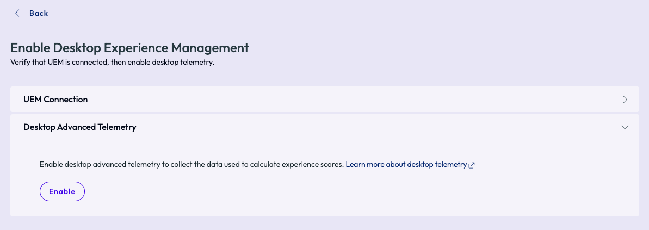Image resolution: width=649 pixels, height=230 pixels.
Task: Expand the UEM Connection section chevron
Action: pyautogui.click(x=625, y=100)
